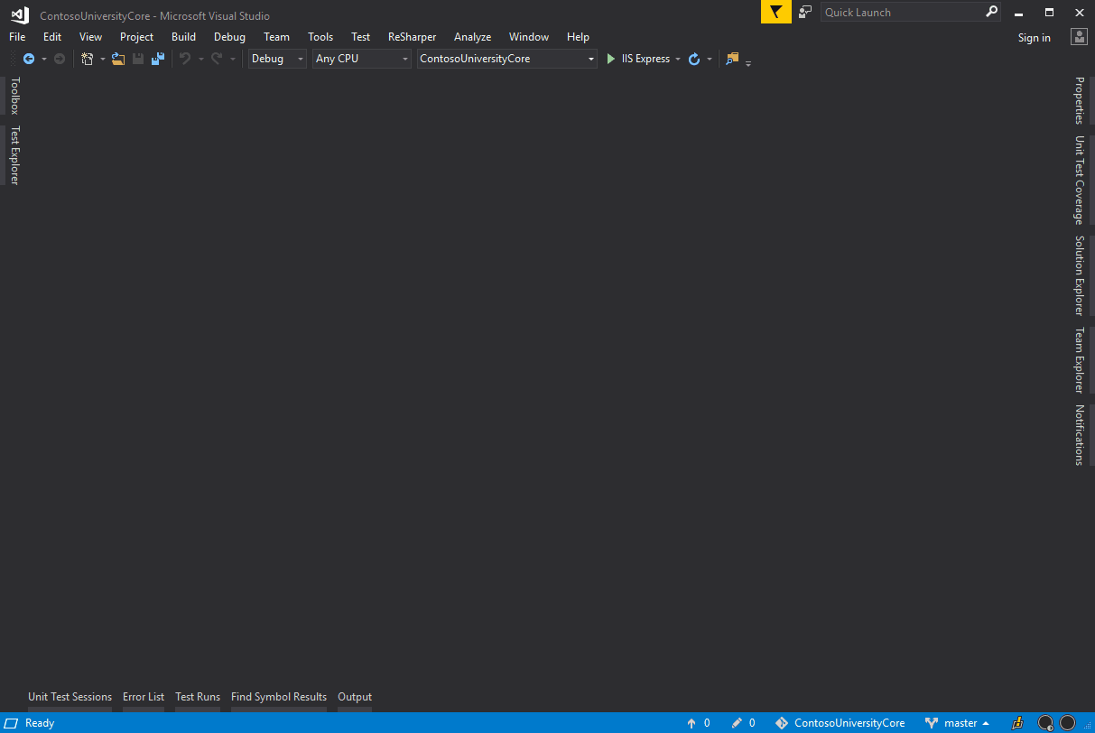
Task: Click Sign in link
Action: click(1035, 37)
